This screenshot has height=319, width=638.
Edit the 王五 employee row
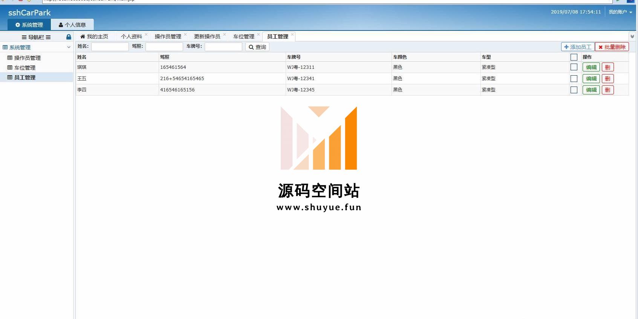point(591,79)
